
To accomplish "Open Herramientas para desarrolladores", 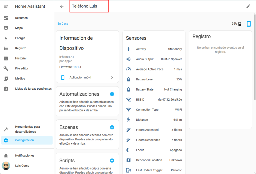I will tap(27, 129).
